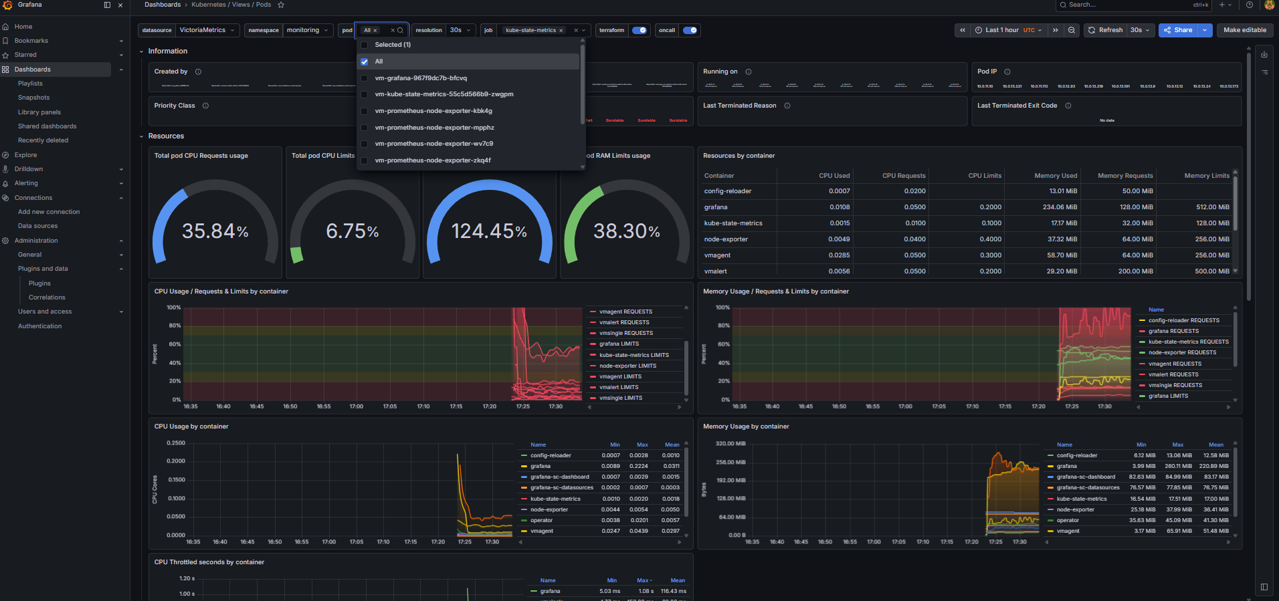Open the datasource VictoriaMetrics dropdown

pos(207,30)
